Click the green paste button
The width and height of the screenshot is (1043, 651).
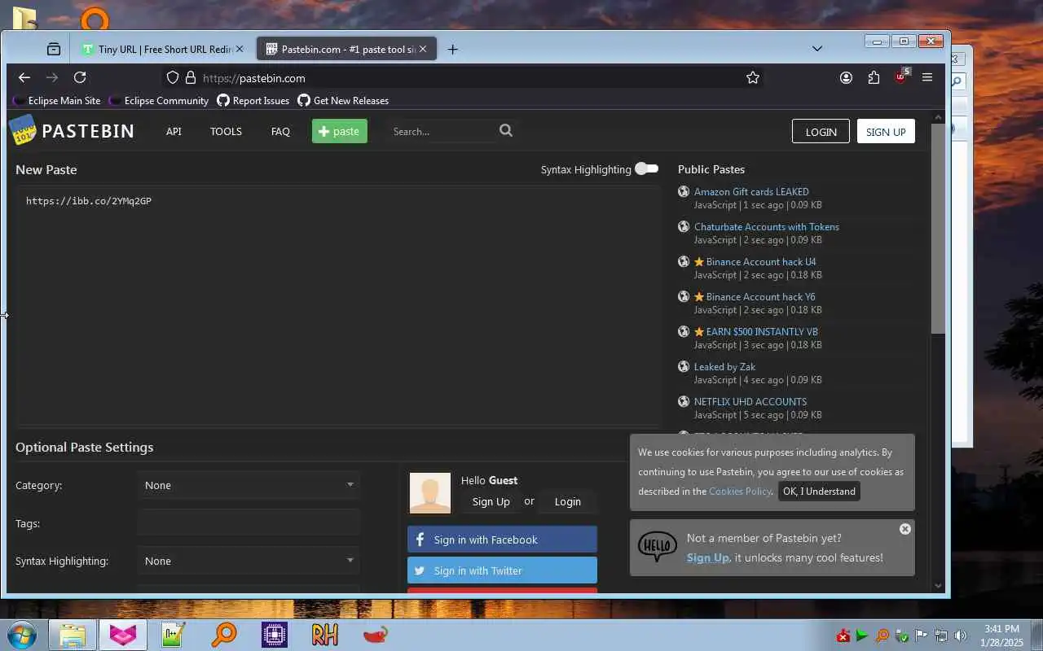[340, 131]
